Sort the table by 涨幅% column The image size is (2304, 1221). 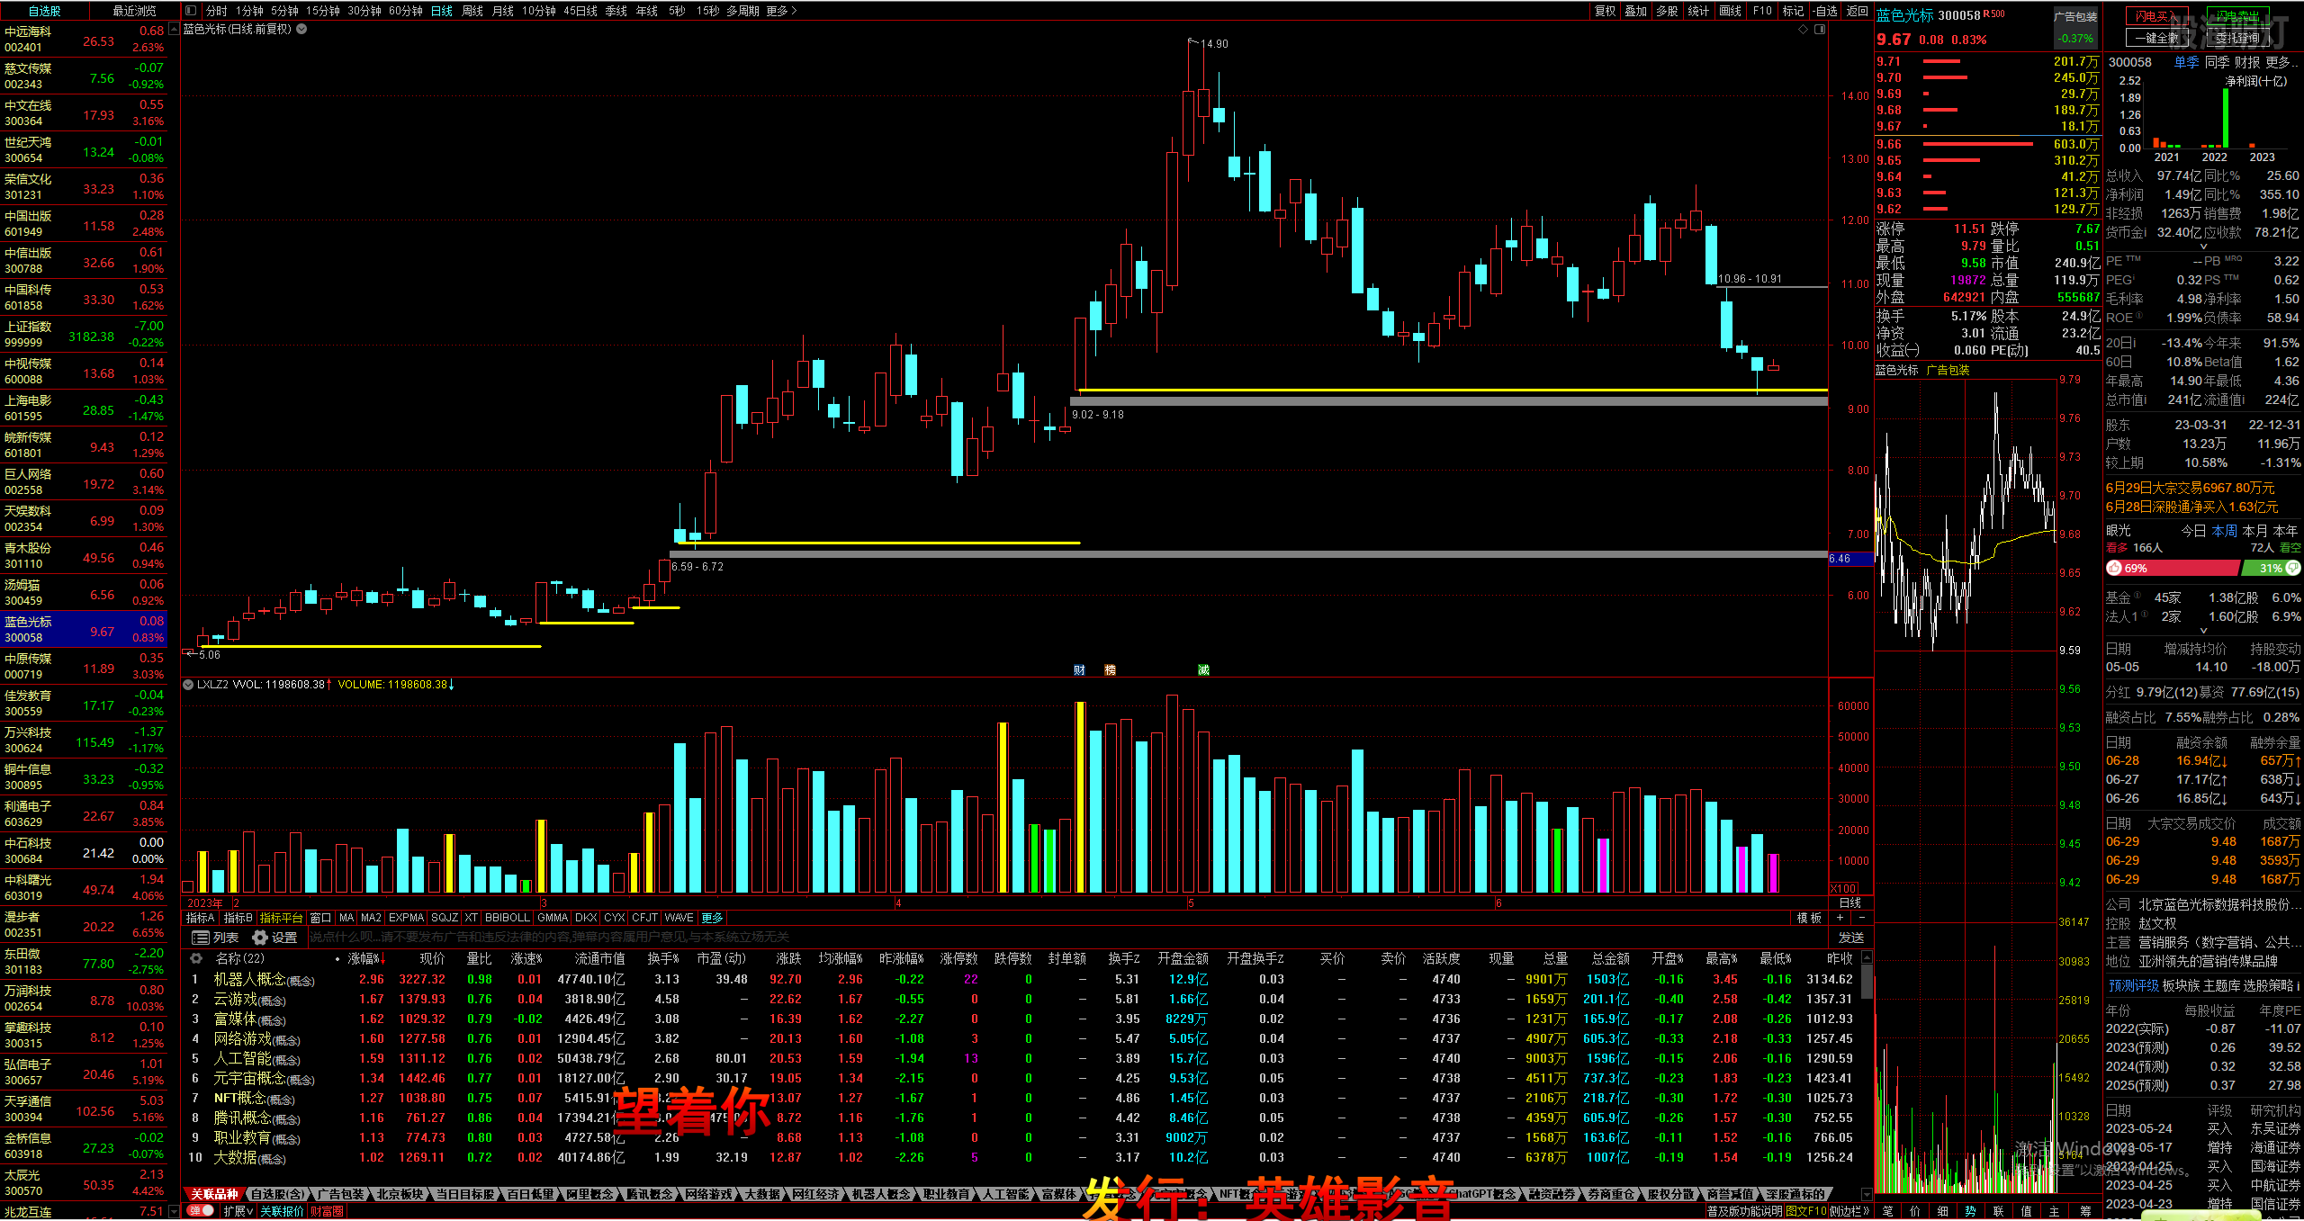[367, 959]
